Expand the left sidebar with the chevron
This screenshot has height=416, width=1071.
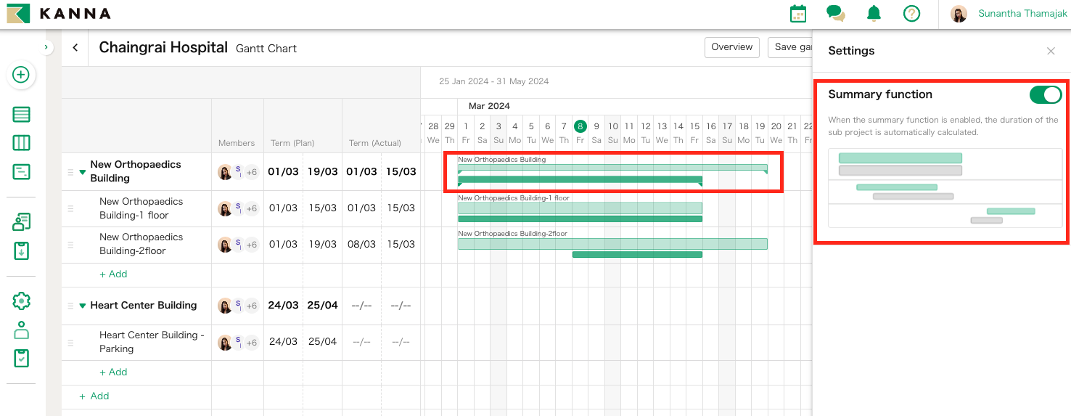(x=46, y=48)
